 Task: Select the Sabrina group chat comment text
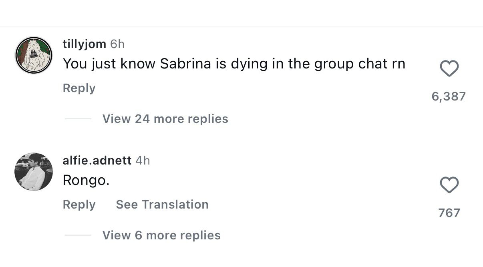coord(234,64)
